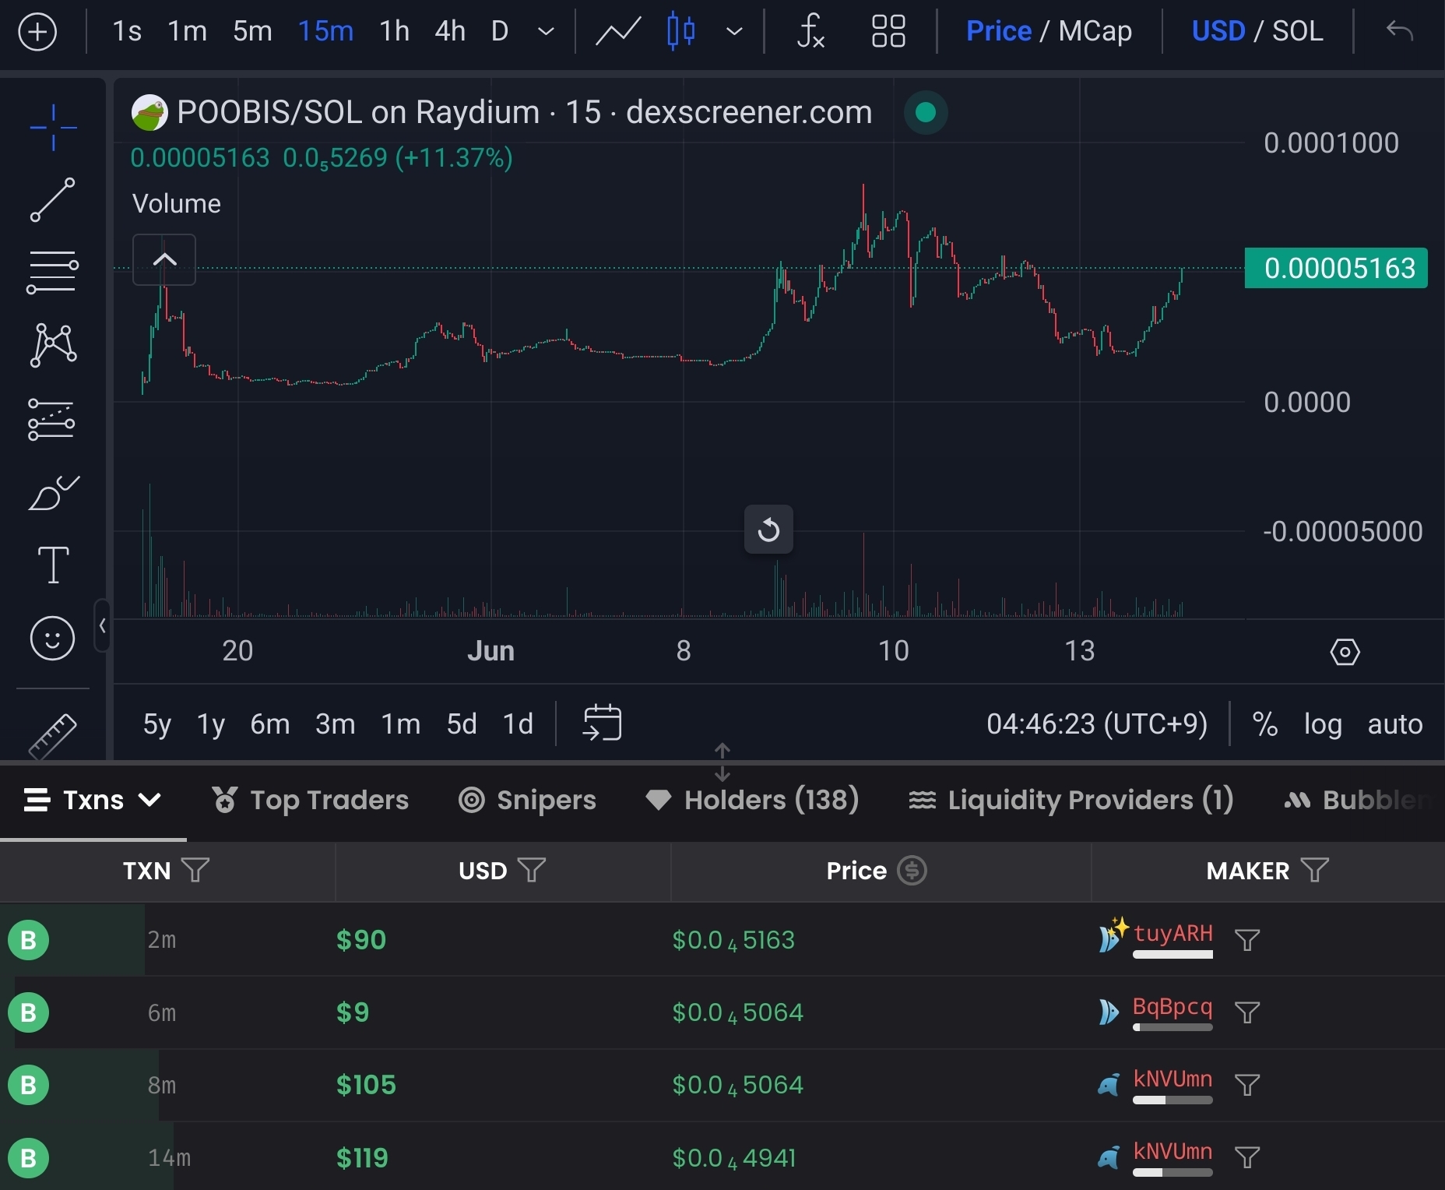Set chart range to 3m

tap(335, 724)
